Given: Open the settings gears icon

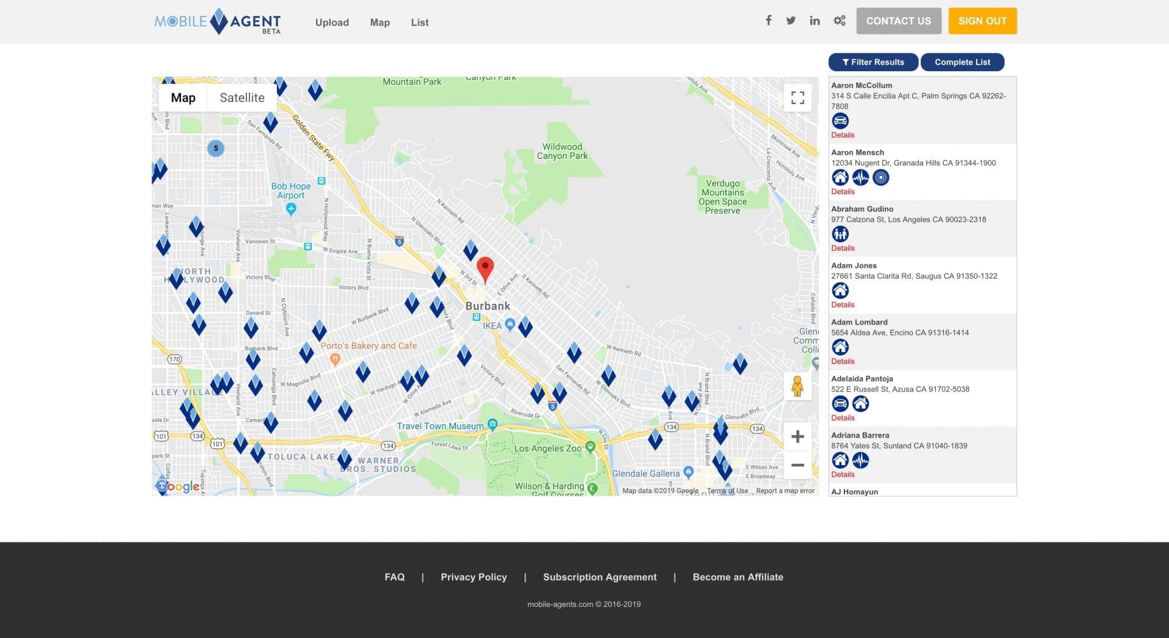Looking at the screenshot, I should click(840, 21).
